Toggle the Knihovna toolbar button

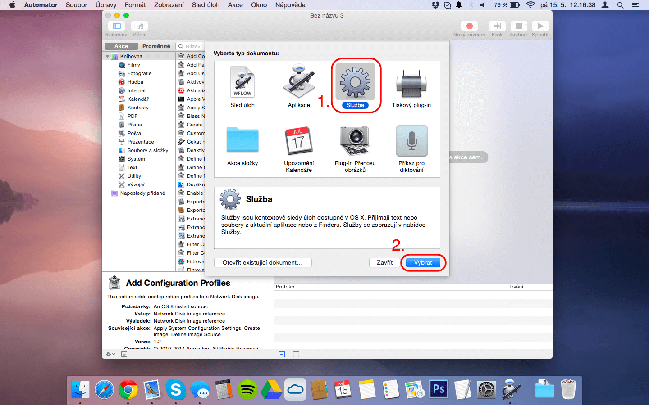point(116,26)
